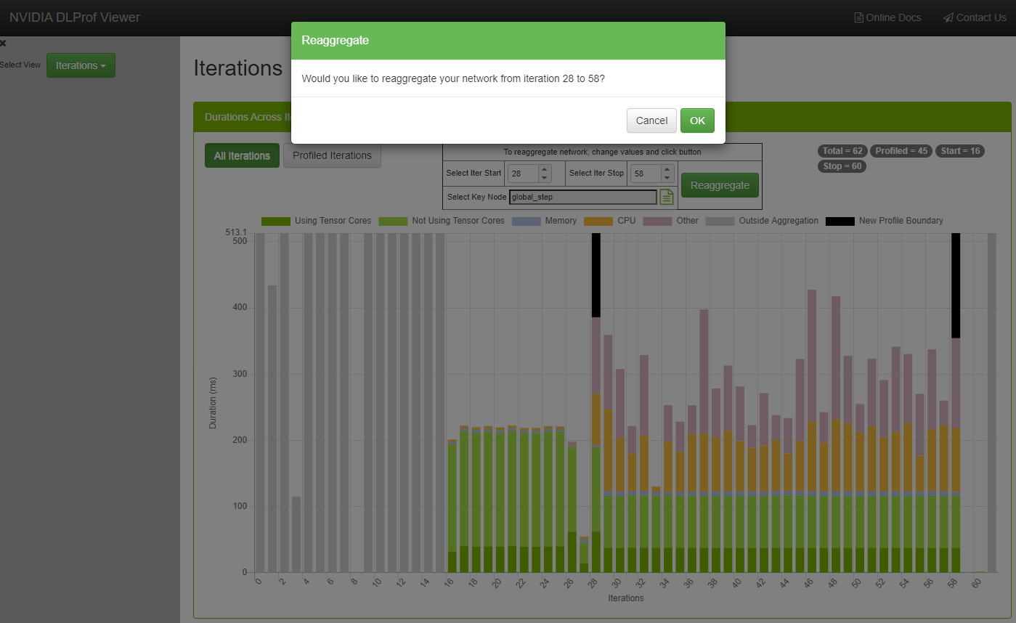
Task: Toggle the Using Tensor Cores legend swatch
Action: pyautogui.click(x=275, y=221)
